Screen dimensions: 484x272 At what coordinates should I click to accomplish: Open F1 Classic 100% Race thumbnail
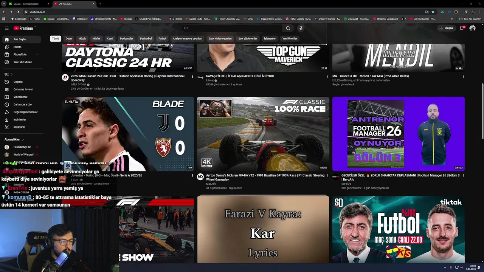click(263, 134)
